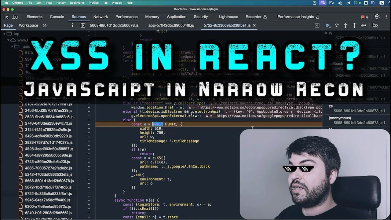Click the highlighted screen sharing icon in the menu bar
This screenshot has width=391, height=220.
point(323,3)
